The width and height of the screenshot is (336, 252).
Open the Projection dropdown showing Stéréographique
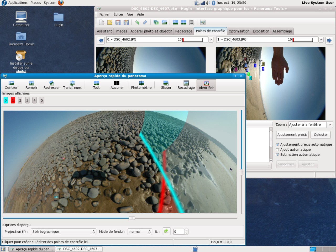coord(64,232)
